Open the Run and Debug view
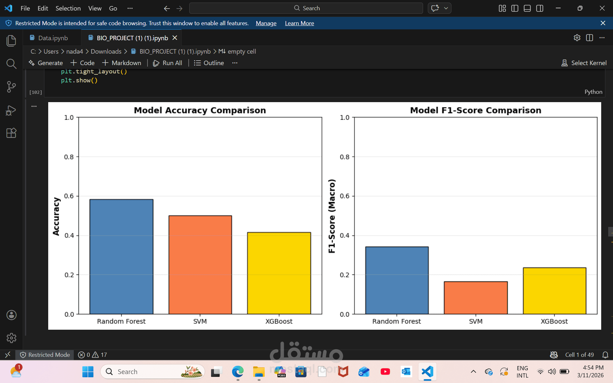Viewport: 613px width, 383px height. (x=11, y=110)
